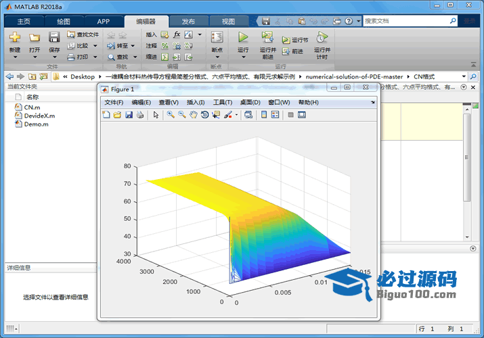Click the insert legend icon
The height and width of the screenshot is (338, 484).
click(275, 115)
